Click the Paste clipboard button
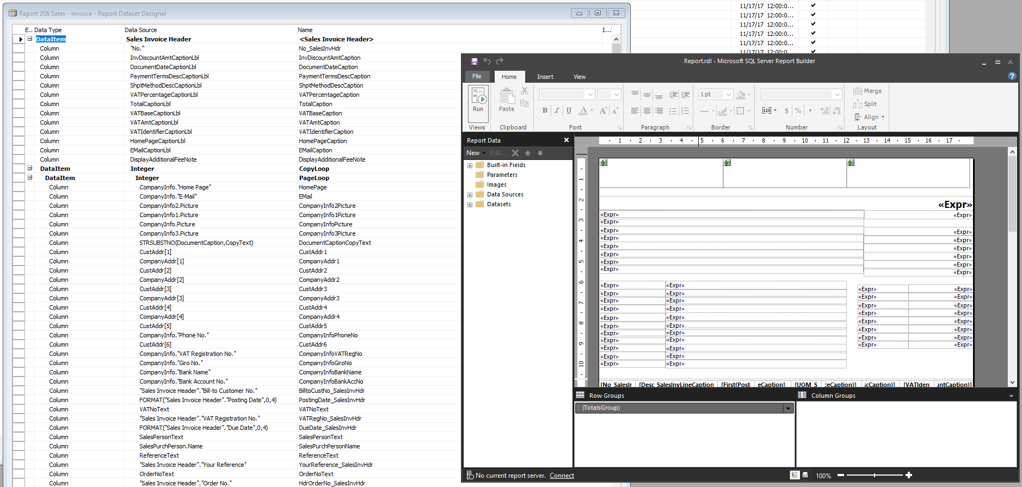 click(507, 100)
